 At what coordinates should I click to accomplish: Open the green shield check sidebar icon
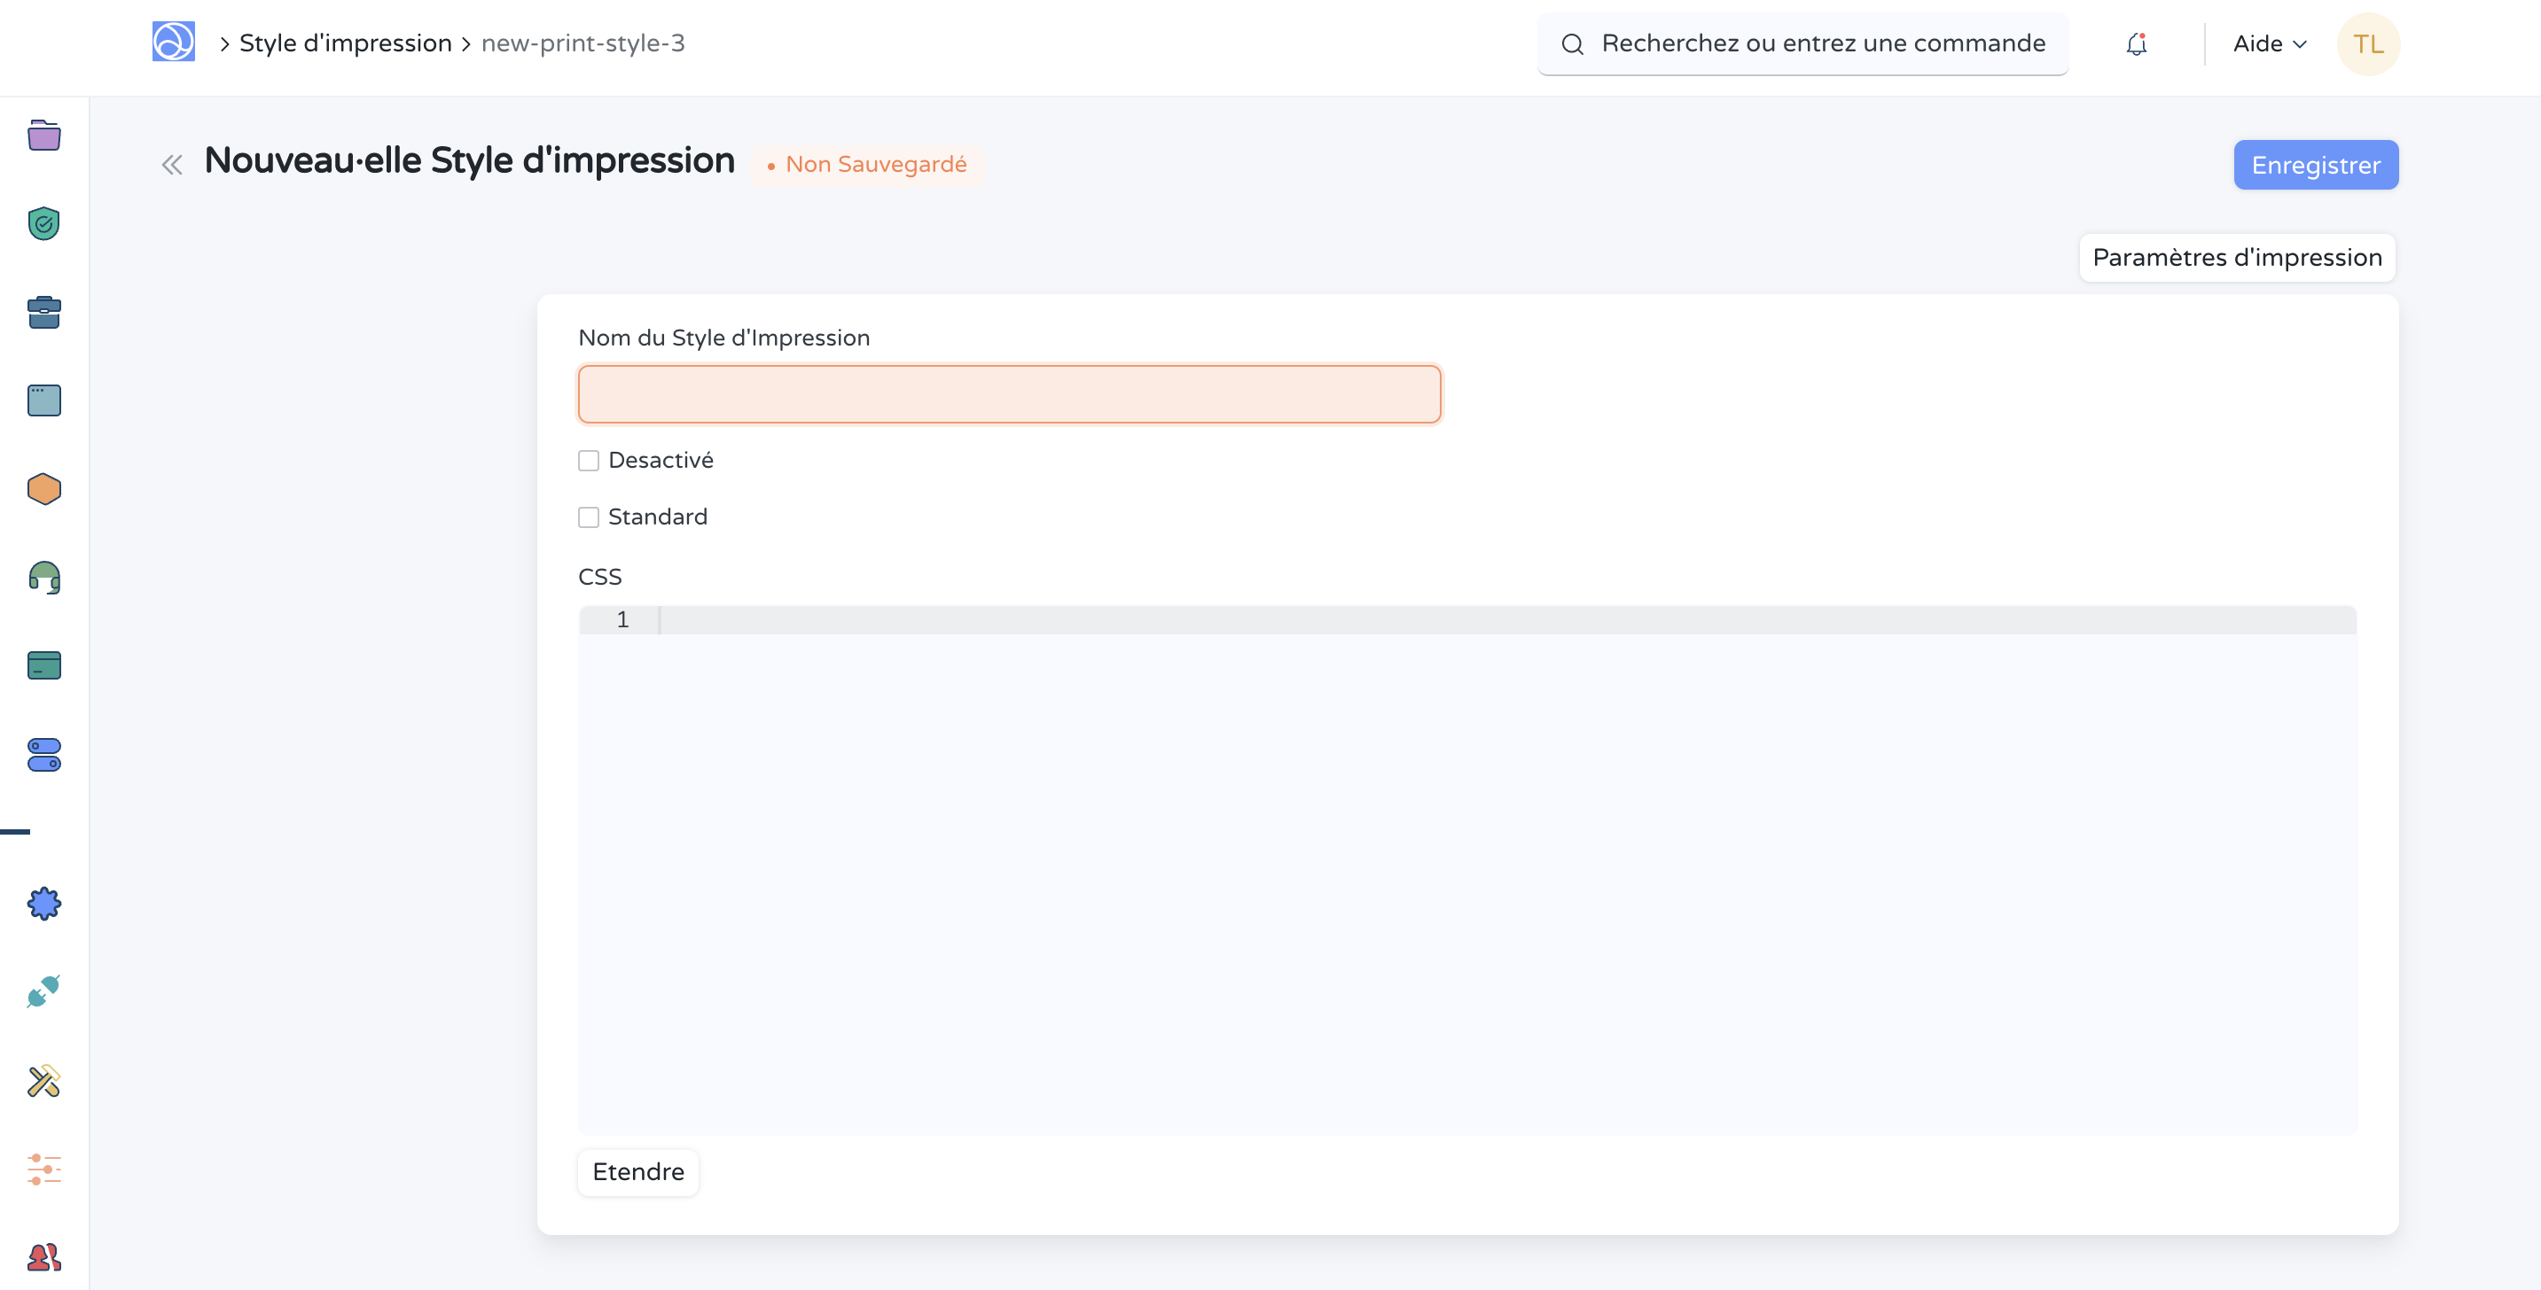[x=43, y=223]
